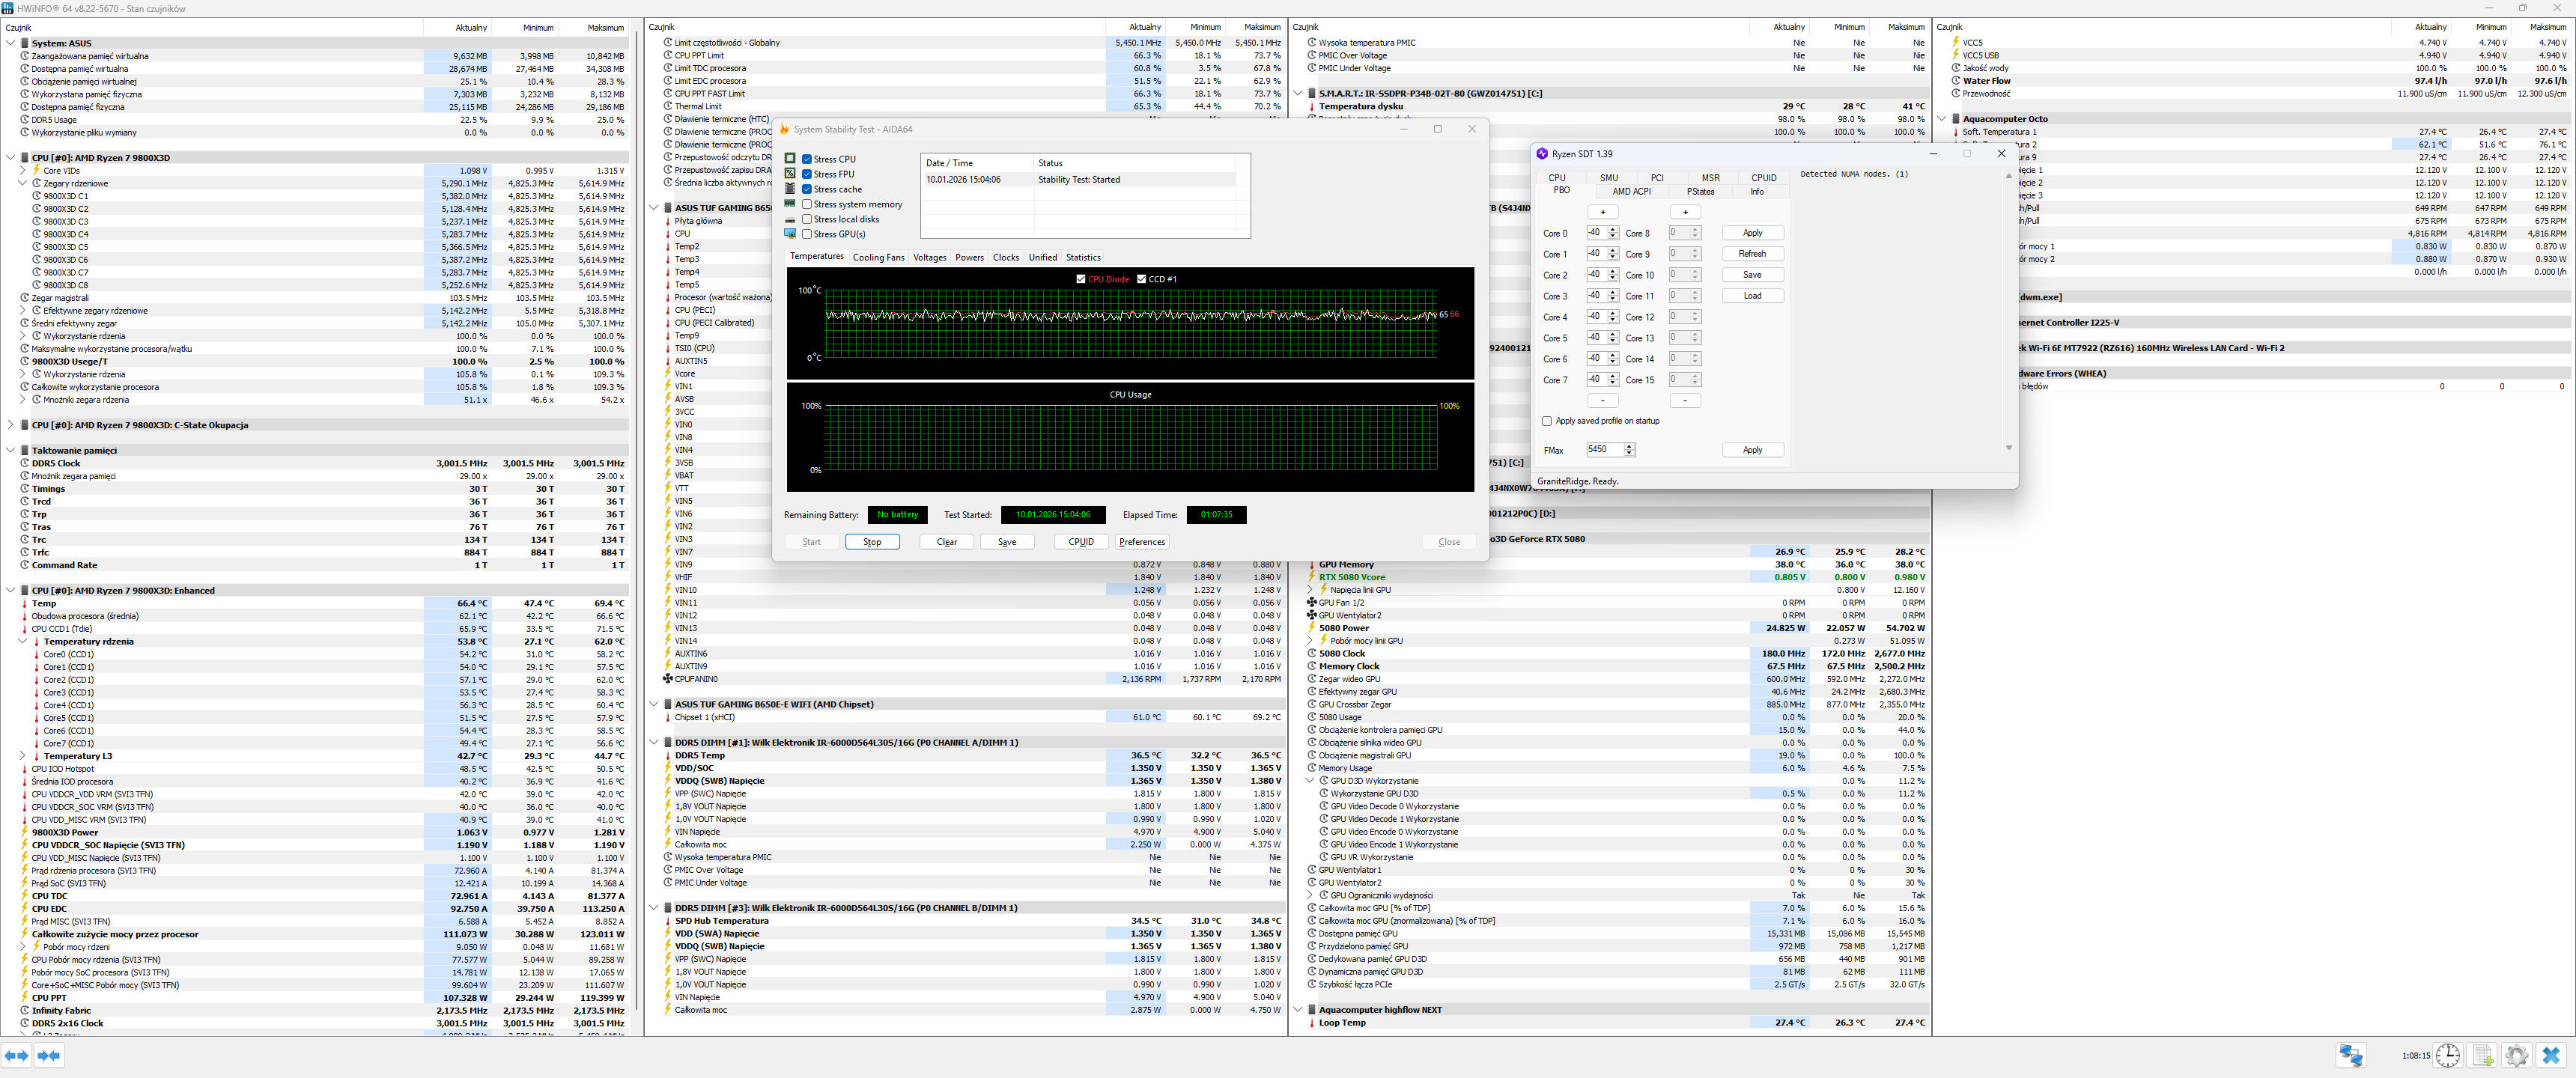The height and width of the screenshot is (1078, 2576).
Task: Click the network monitors icon in HWiNFO
Action: [2350, 1055]
